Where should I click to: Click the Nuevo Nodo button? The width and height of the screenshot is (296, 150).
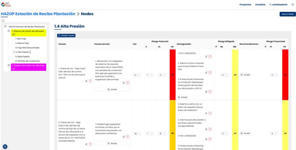click(288, 14)
